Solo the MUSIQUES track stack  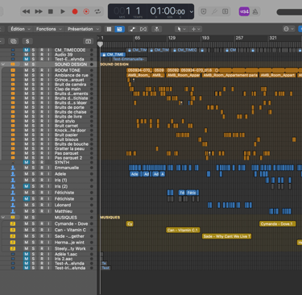click(33, 217)
